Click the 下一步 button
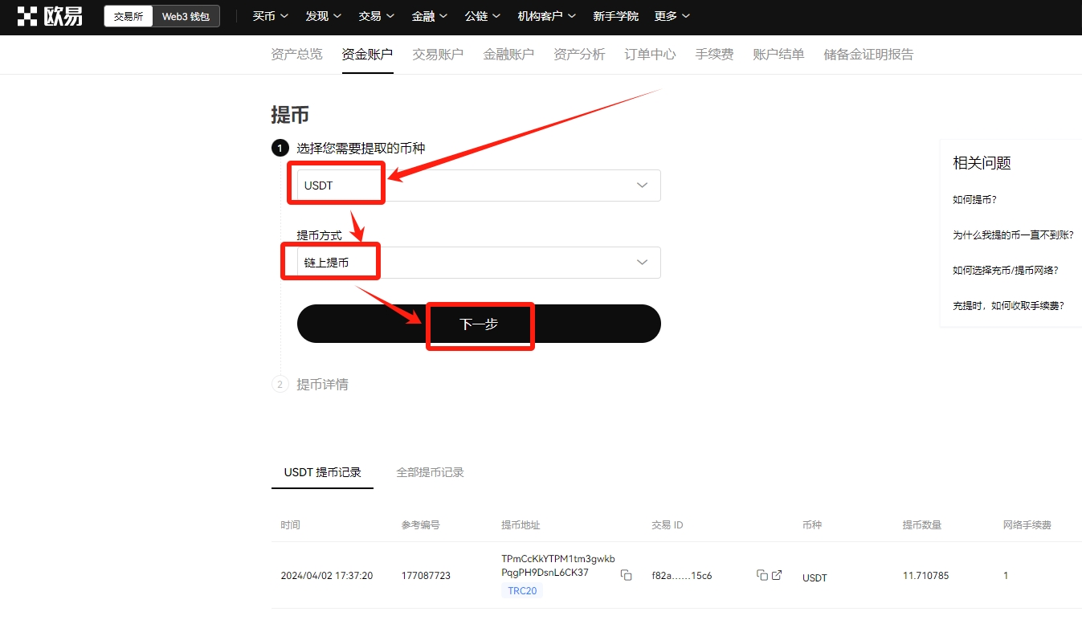This screenshot has height=624, width=1082. [479, 324]
